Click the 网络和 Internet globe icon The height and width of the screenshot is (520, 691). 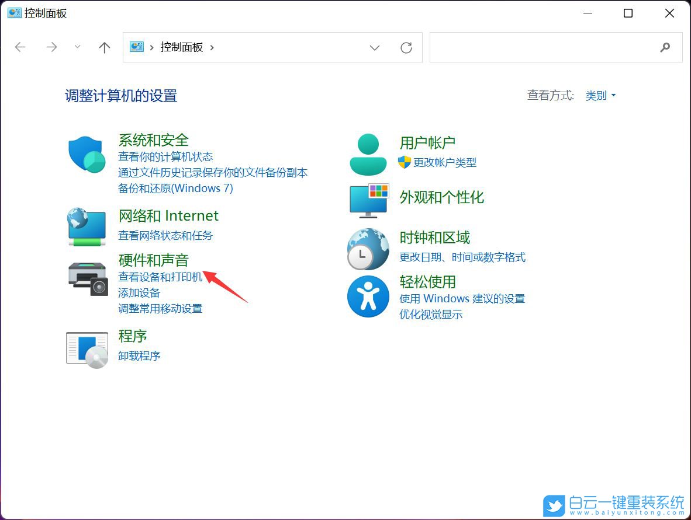coord(87,227)
